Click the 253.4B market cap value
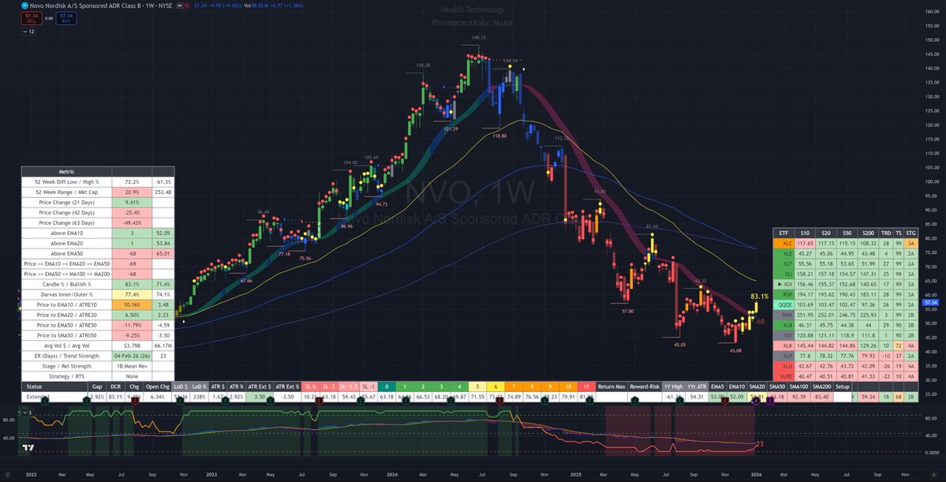 pyautogui.click(x=163, y=192)
